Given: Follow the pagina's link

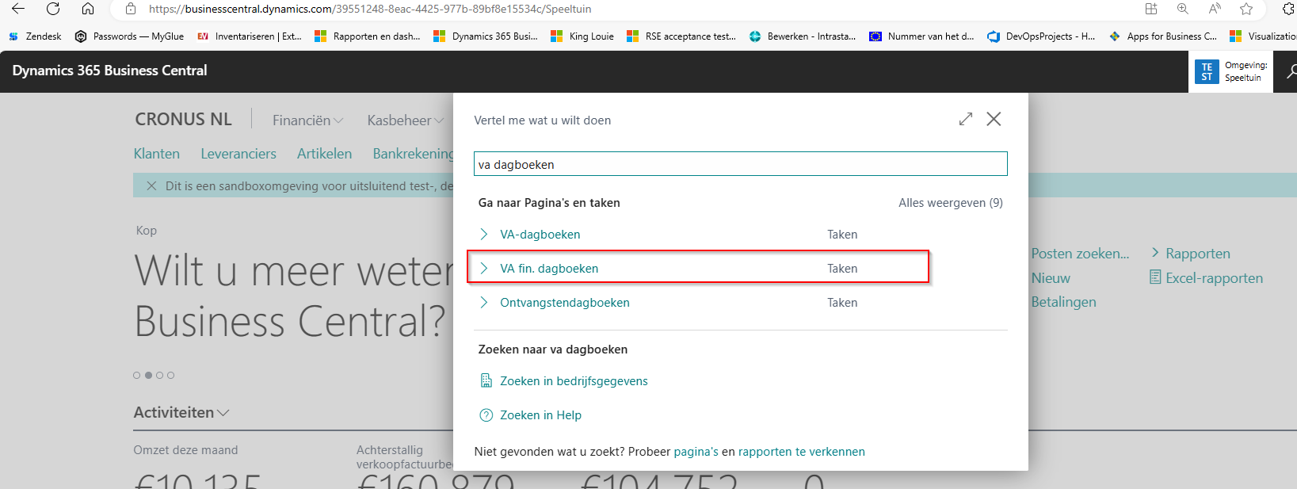Looking at the screenshot, I should [x=696, y=452].
